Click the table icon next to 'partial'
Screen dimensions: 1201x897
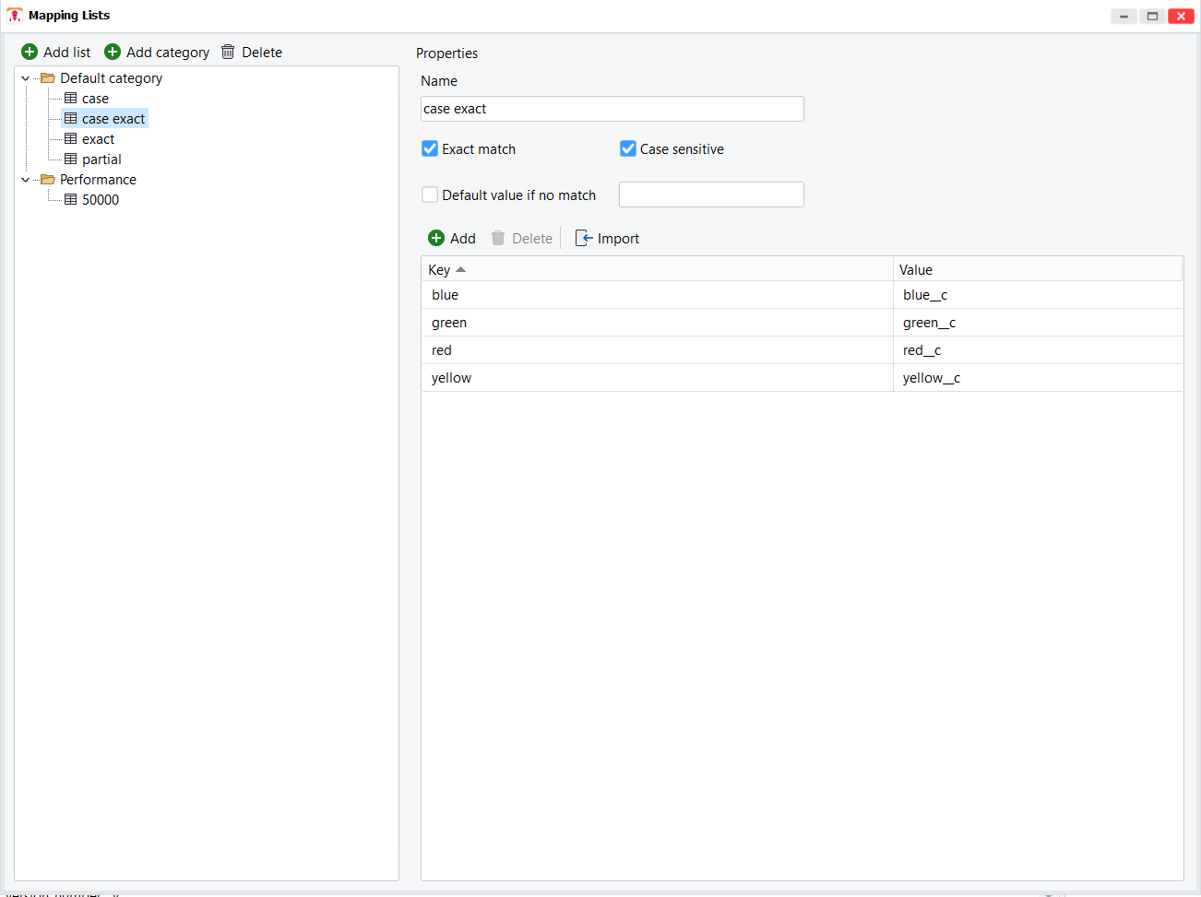(x=71, y=159)
